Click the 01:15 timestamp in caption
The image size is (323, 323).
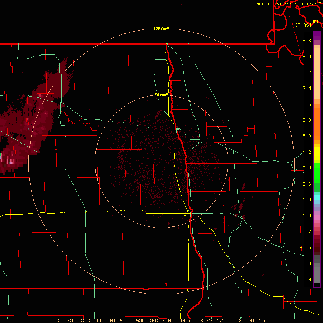(x=257, y=320)
